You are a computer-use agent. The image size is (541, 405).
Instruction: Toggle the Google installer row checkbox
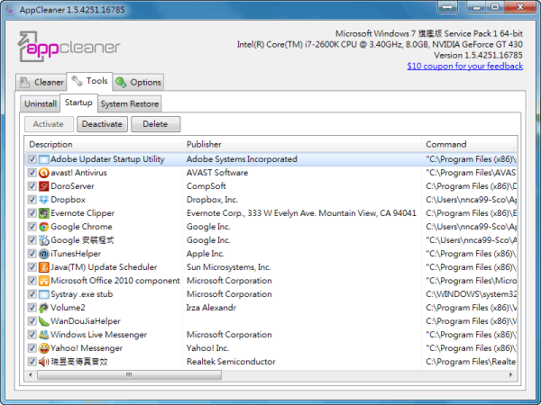coord(32,240)
